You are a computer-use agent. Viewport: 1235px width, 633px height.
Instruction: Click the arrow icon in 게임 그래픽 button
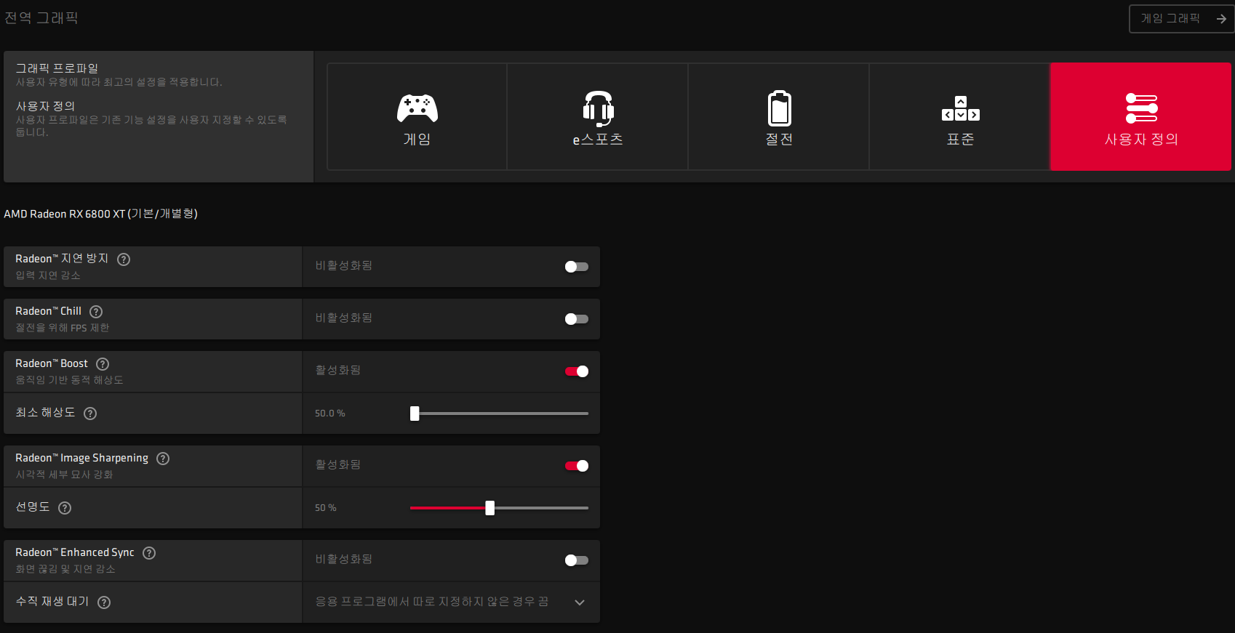point(1221,19)
